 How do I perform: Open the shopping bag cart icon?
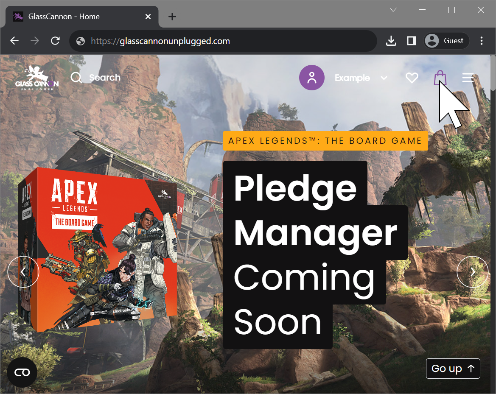[x=440, y=78]
